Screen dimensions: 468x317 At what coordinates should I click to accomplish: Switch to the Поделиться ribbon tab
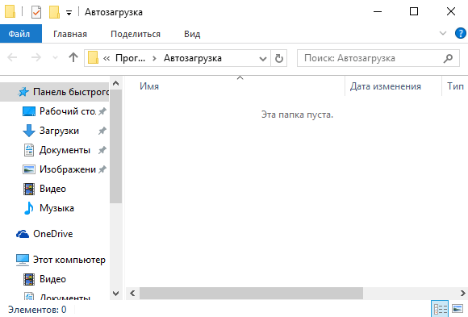136,34
